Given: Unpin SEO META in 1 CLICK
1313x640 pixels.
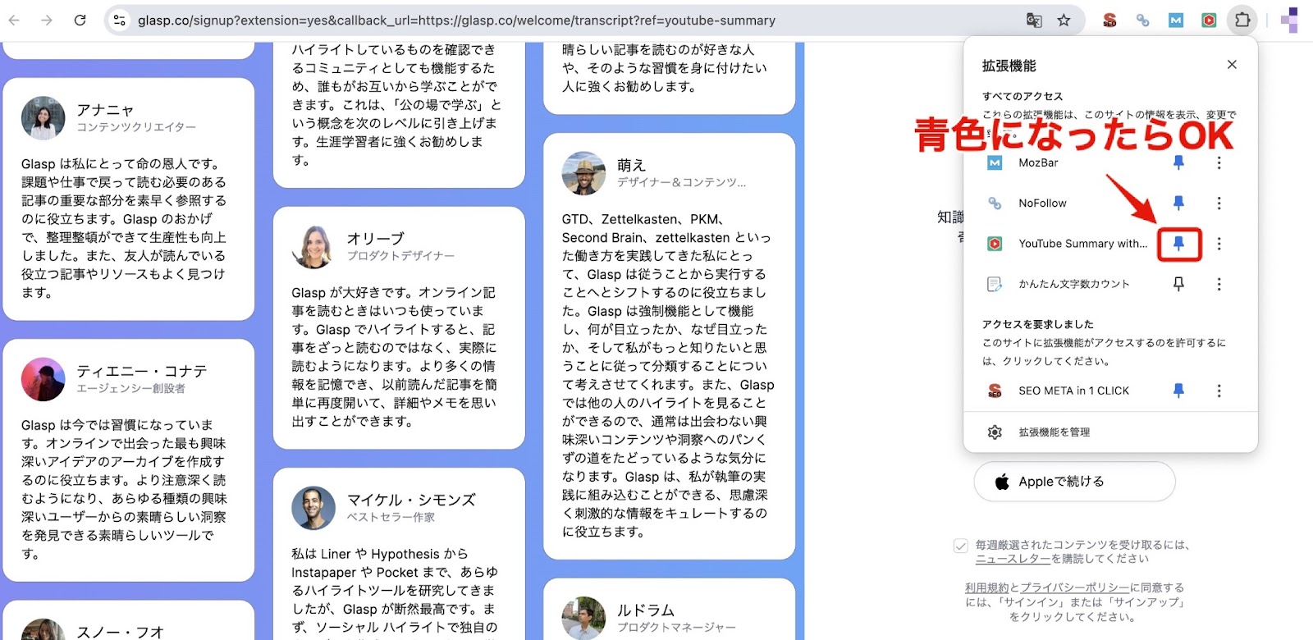Looking at the screenshot, I should [1178, 391].
